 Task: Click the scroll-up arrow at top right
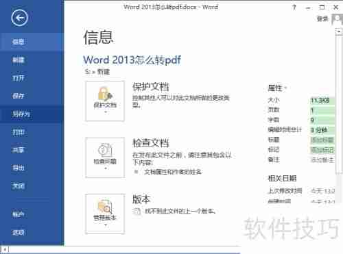[x=339, y=32]
